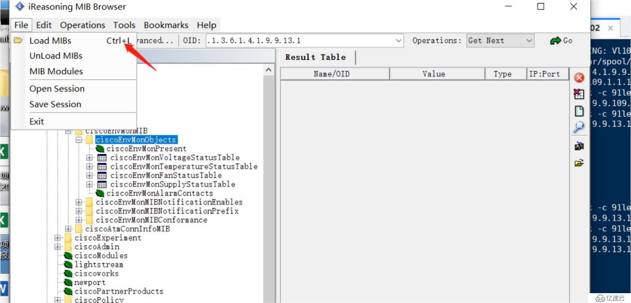The height and width of the screenshot is (303, 631).
Task: Open the OID history dropdown arrow
Action: tap(398, 41)
